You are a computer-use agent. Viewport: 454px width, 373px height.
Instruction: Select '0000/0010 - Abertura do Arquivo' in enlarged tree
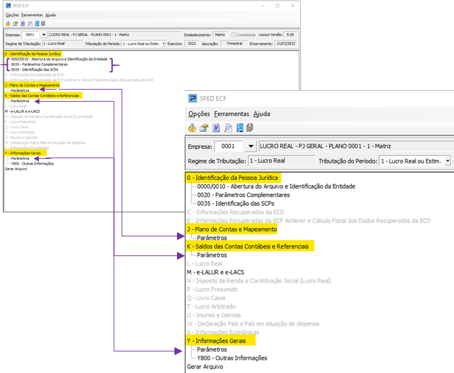pos(276,186)
